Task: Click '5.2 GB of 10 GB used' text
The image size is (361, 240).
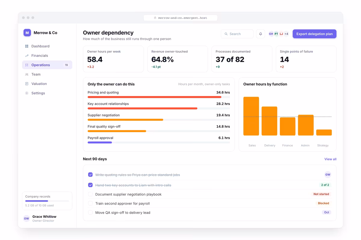Action: (x=39, y=205)
